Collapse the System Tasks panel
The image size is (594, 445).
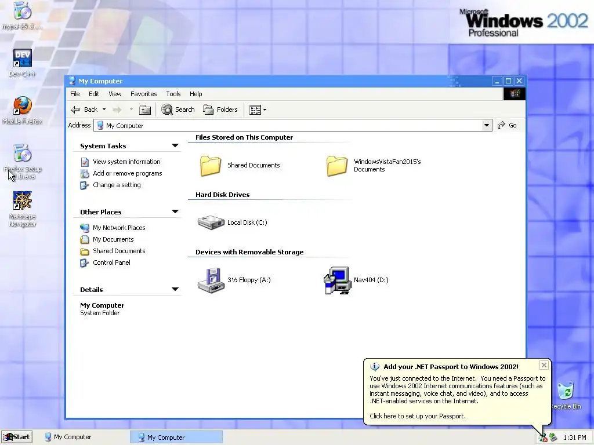175,145
